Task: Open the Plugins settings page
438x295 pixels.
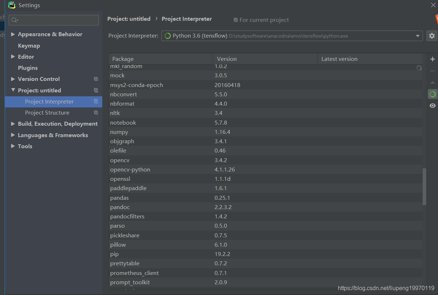Action: click(x=28, y=68)
